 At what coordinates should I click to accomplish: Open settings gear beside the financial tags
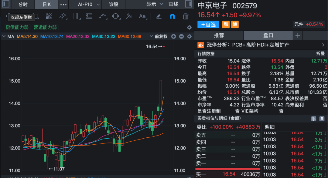[189, 27]
